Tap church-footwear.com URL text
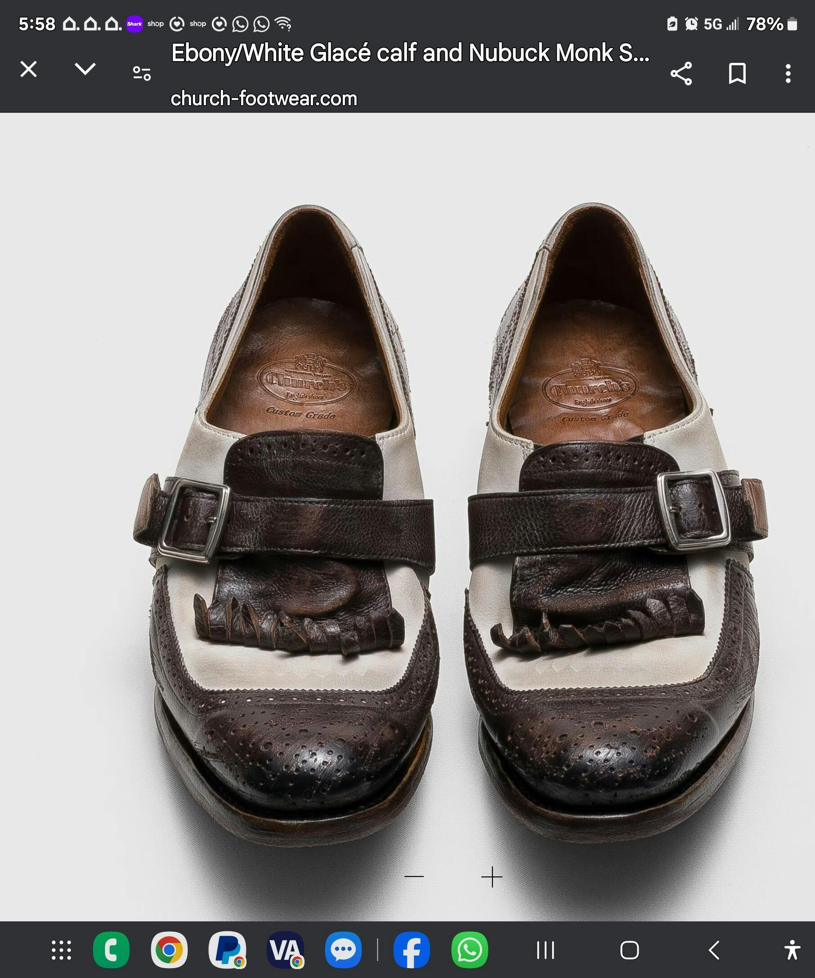Viewport: 815px width, 978px height. [264, 99]
